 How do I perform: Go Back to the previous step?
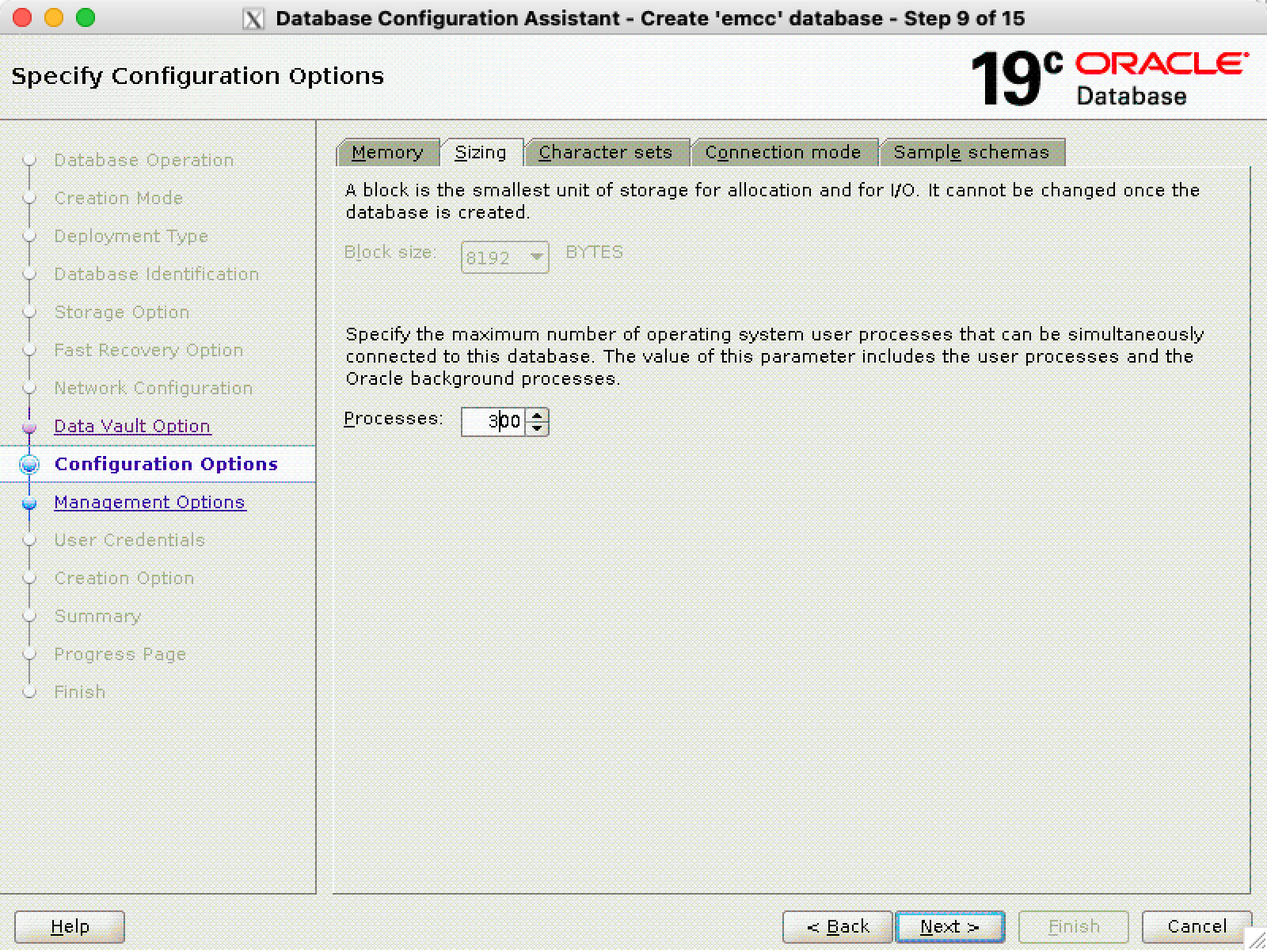point(838,926)
